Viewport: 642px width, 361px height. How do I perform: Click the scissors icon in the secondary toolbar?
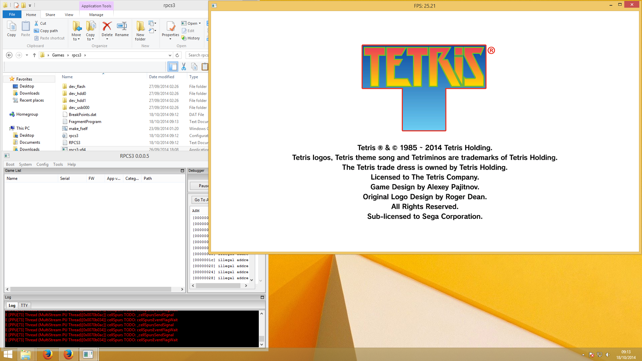[184, 67]
